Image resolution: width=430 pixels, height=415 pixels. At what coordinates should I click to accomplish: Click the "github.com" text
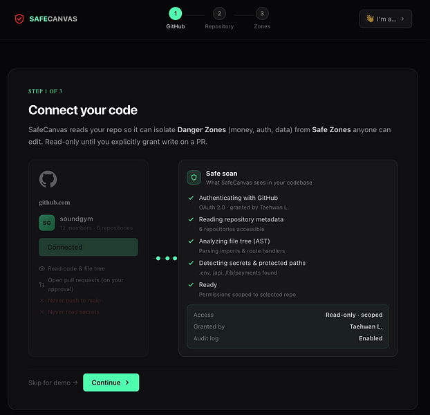pos(55,203)
